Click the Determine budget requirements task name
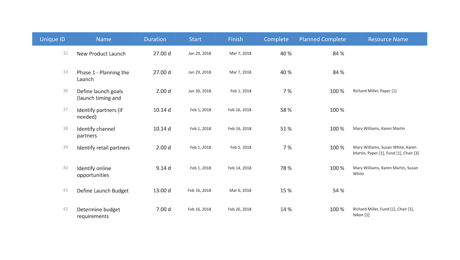 [x=98, y=213]
